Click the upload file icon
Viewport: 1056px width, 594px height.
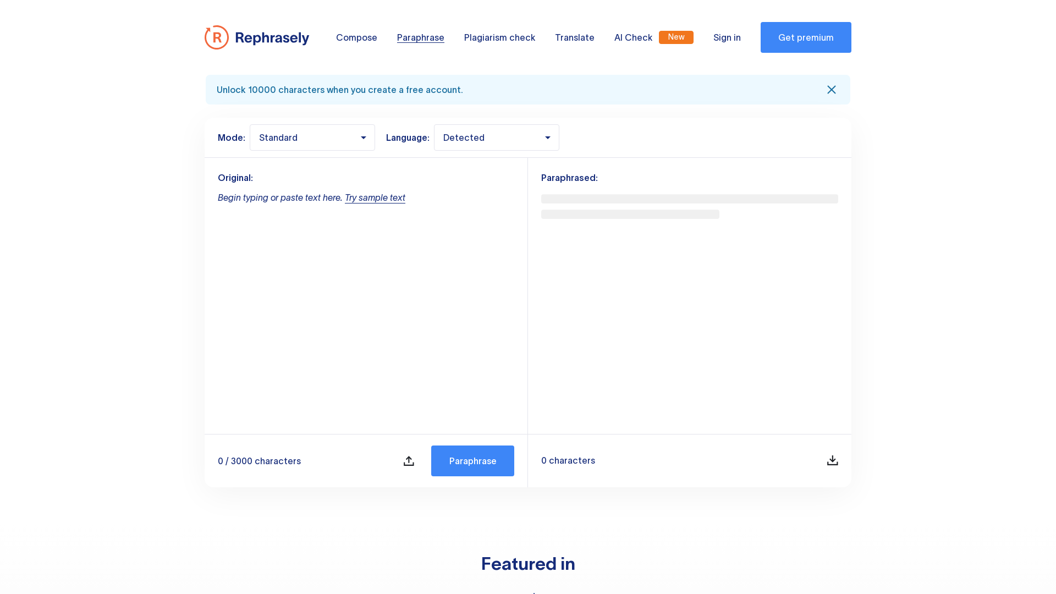[x=409, y=461]
